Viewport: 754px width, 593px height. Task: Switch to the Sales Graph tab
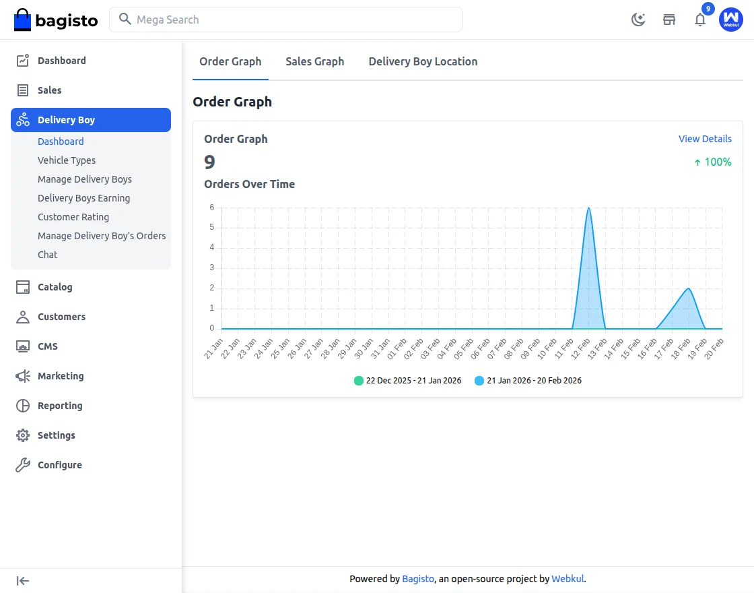pos(314,61)
